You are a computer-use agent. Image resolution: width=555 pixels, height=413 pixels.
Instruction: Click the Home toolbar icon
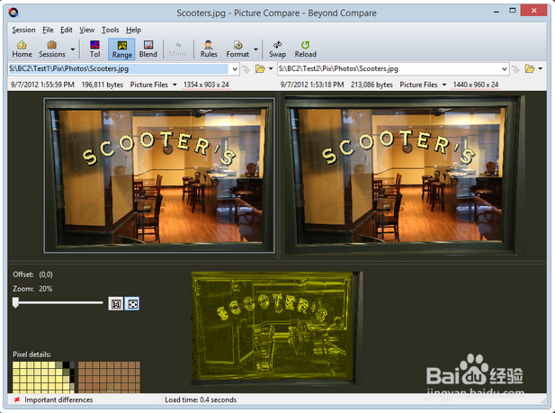point(22,49)
